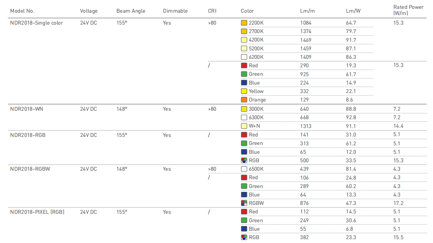Pick the 4200K color swatch
Viewport: 433px width, 243px height.
pyautogui.click(x=244, y=40)
